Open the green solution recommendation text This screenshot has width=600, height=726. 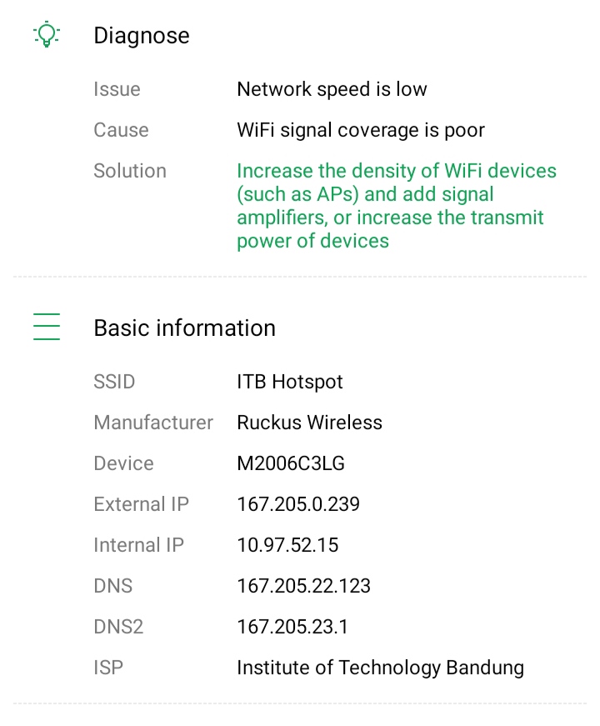pos(396,206)
